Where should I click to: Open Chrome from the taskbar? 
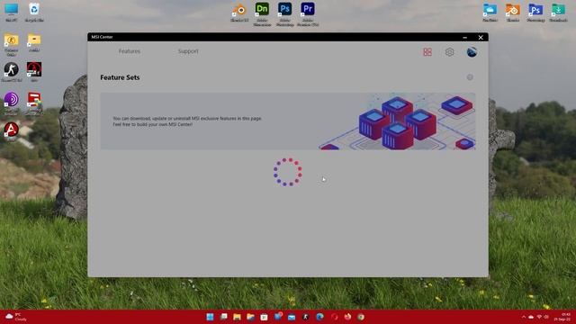(361, 317)
